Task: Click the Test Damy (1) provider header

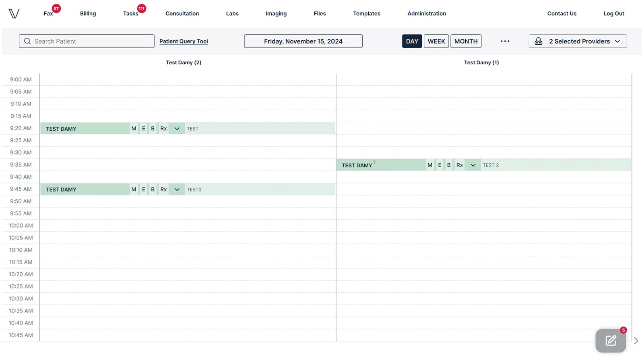Action: (x=481, y=62)
